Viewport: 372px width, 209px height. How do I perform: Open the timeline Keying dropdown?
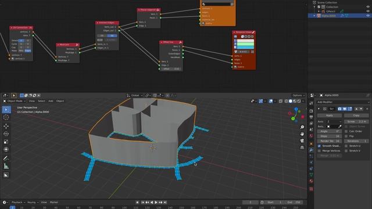(33, 203)
